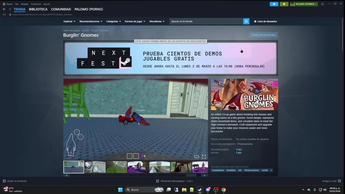The image size is (345, 194).
Task: Open the Steam menu
Action: click(8, 4)
